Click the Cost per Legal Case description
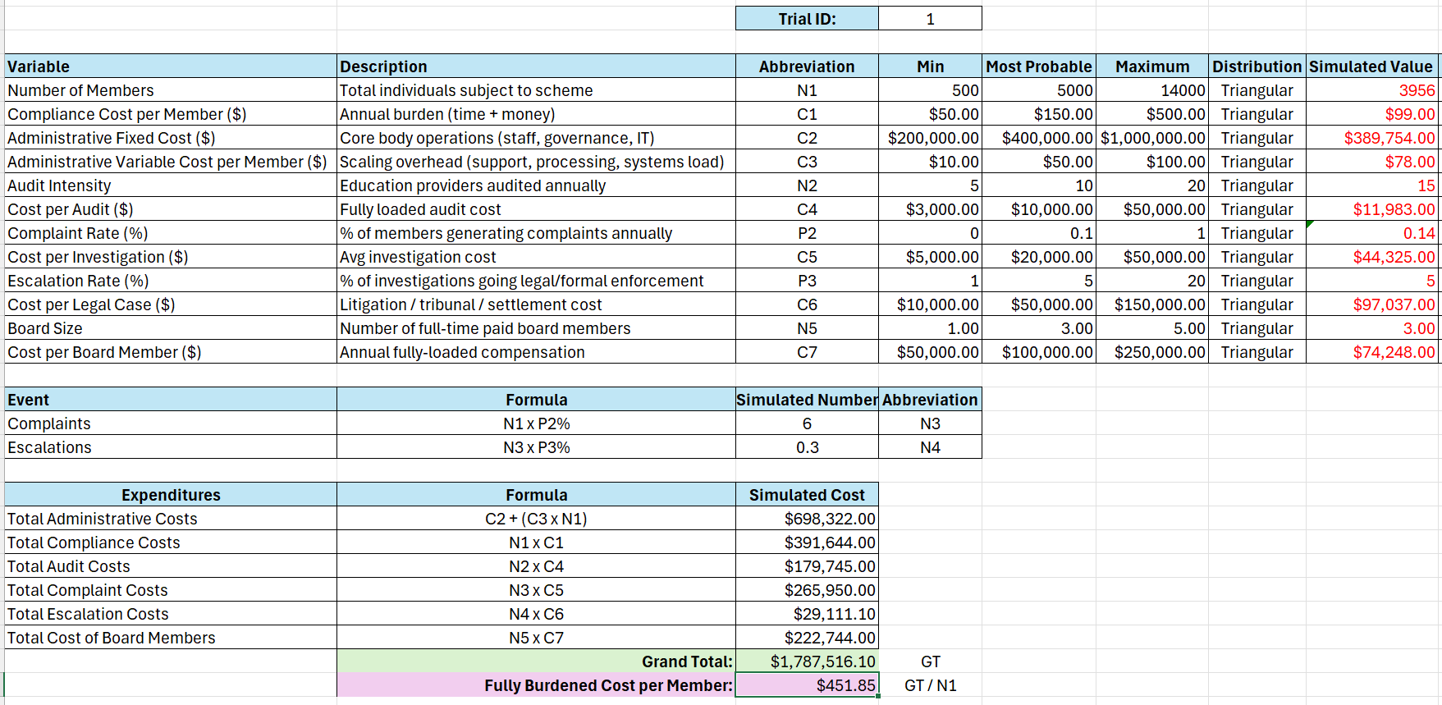 [x=536, y=304]
